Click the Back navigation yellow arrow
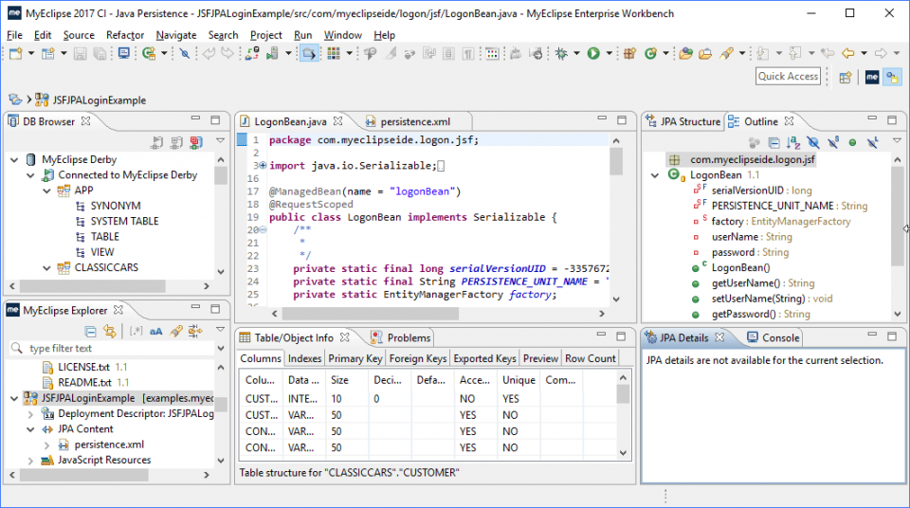This screenshot has width=910, height=508. [847, 53]
